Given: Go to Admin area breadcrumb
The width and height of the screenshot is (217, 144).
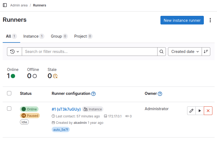Looking at the screenshot, I should coord(19,5).
